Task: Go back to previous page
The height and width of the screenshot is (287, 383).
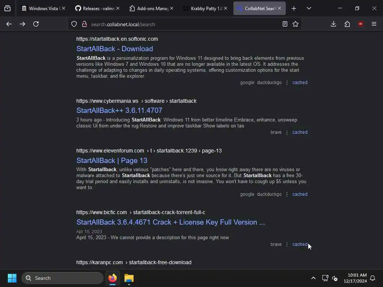Action: point(9,24)
